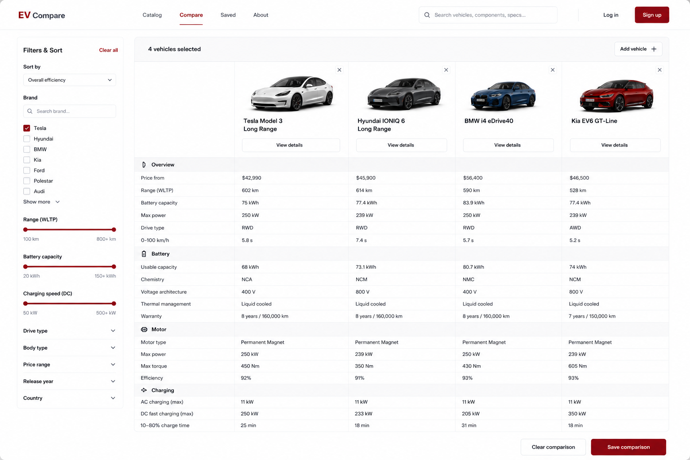This screenshot has height=460, width=690.
Task: Click Battery capacity slider minimum handle
Action: (26, 267)
